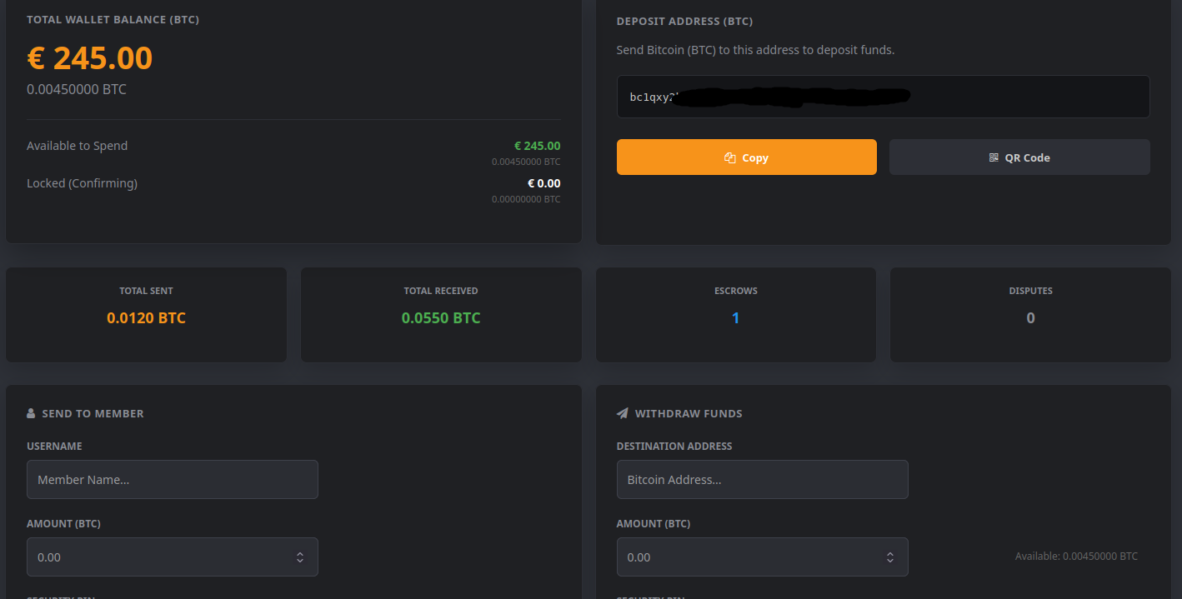
Task: Click the Withdraw Funds heading
Action: click(689, 413)
